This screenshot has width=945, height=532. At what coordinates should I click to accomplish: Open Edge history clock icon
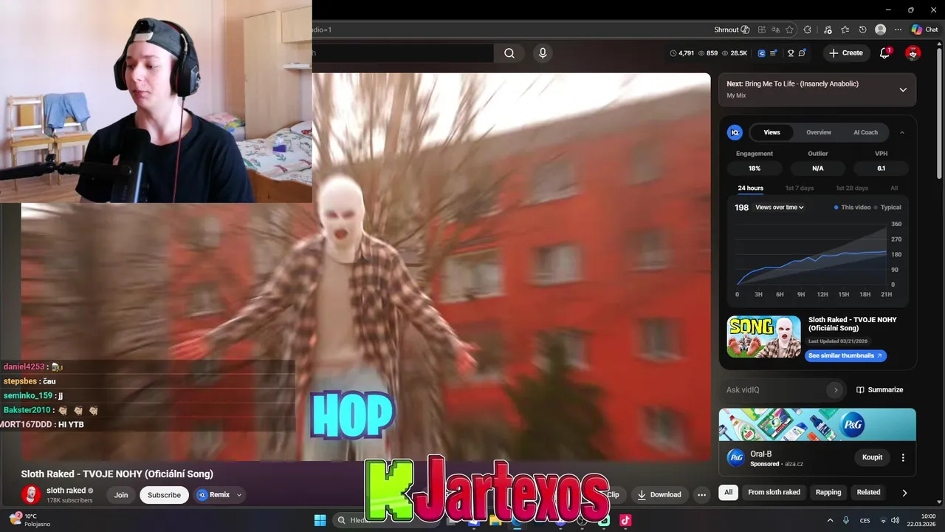click(863, 30)
